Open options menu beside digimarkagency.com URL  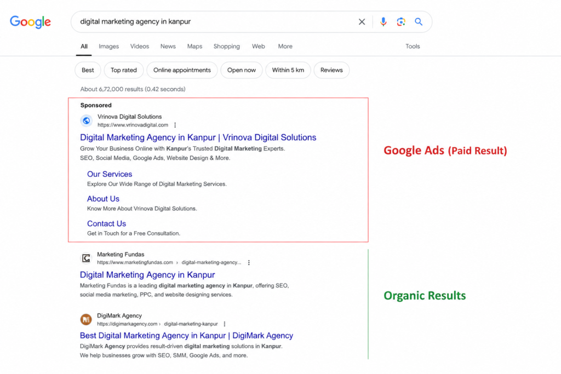[224, 324]
